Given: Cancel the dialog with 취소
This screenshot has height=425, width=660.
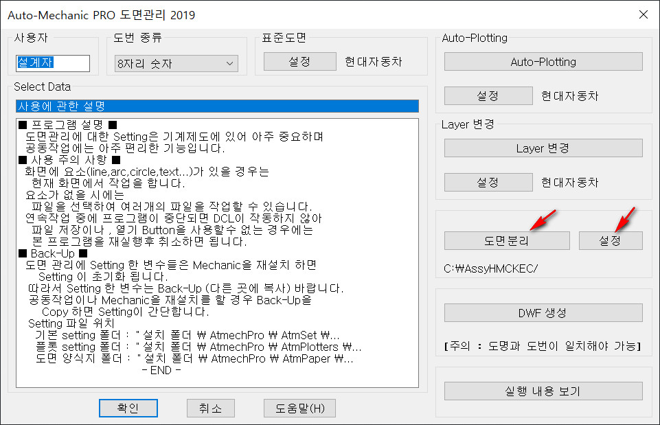Looking at the screenshot, I should tap(210, 408).
